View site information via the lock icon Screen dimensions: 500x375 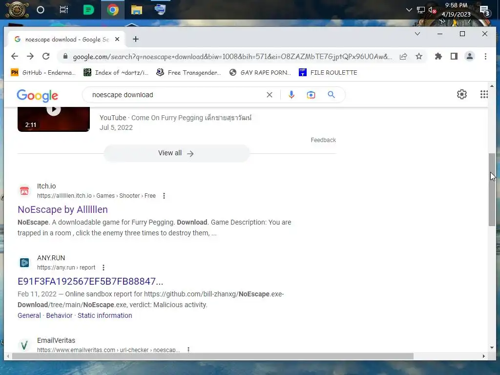(x=65, y=57)
